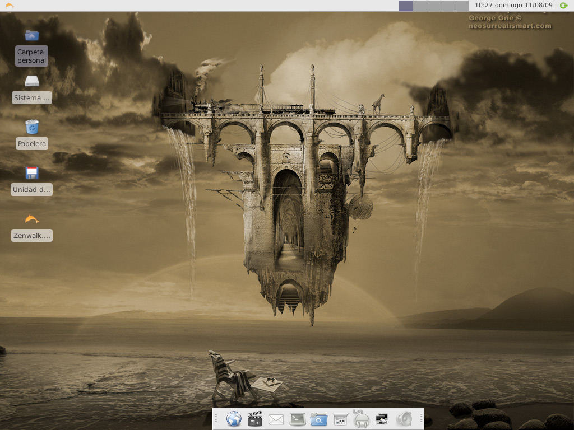Open the media player clapperboard icon
This screenshot has height=430, width=574.
(x=255, y=419)
